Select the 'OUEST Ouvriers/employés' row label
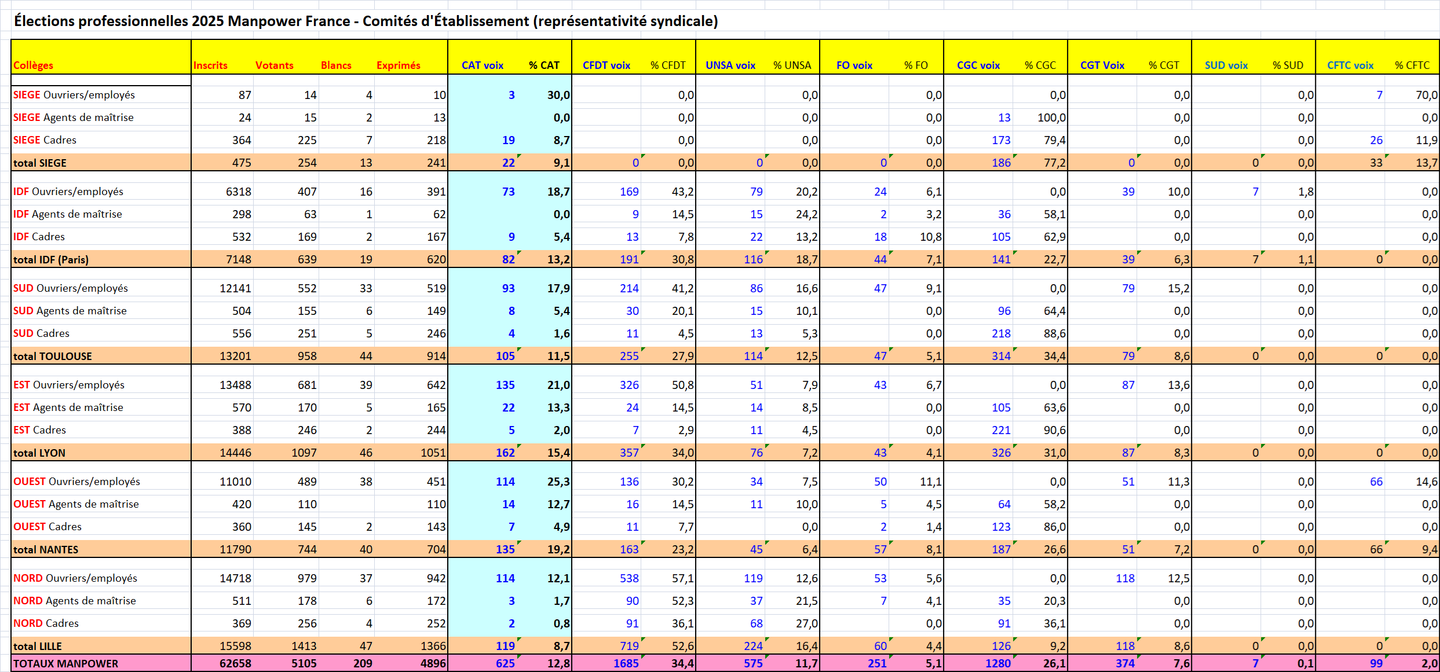The width and height of the screenshot is (1440, 672). coord(77,482)
